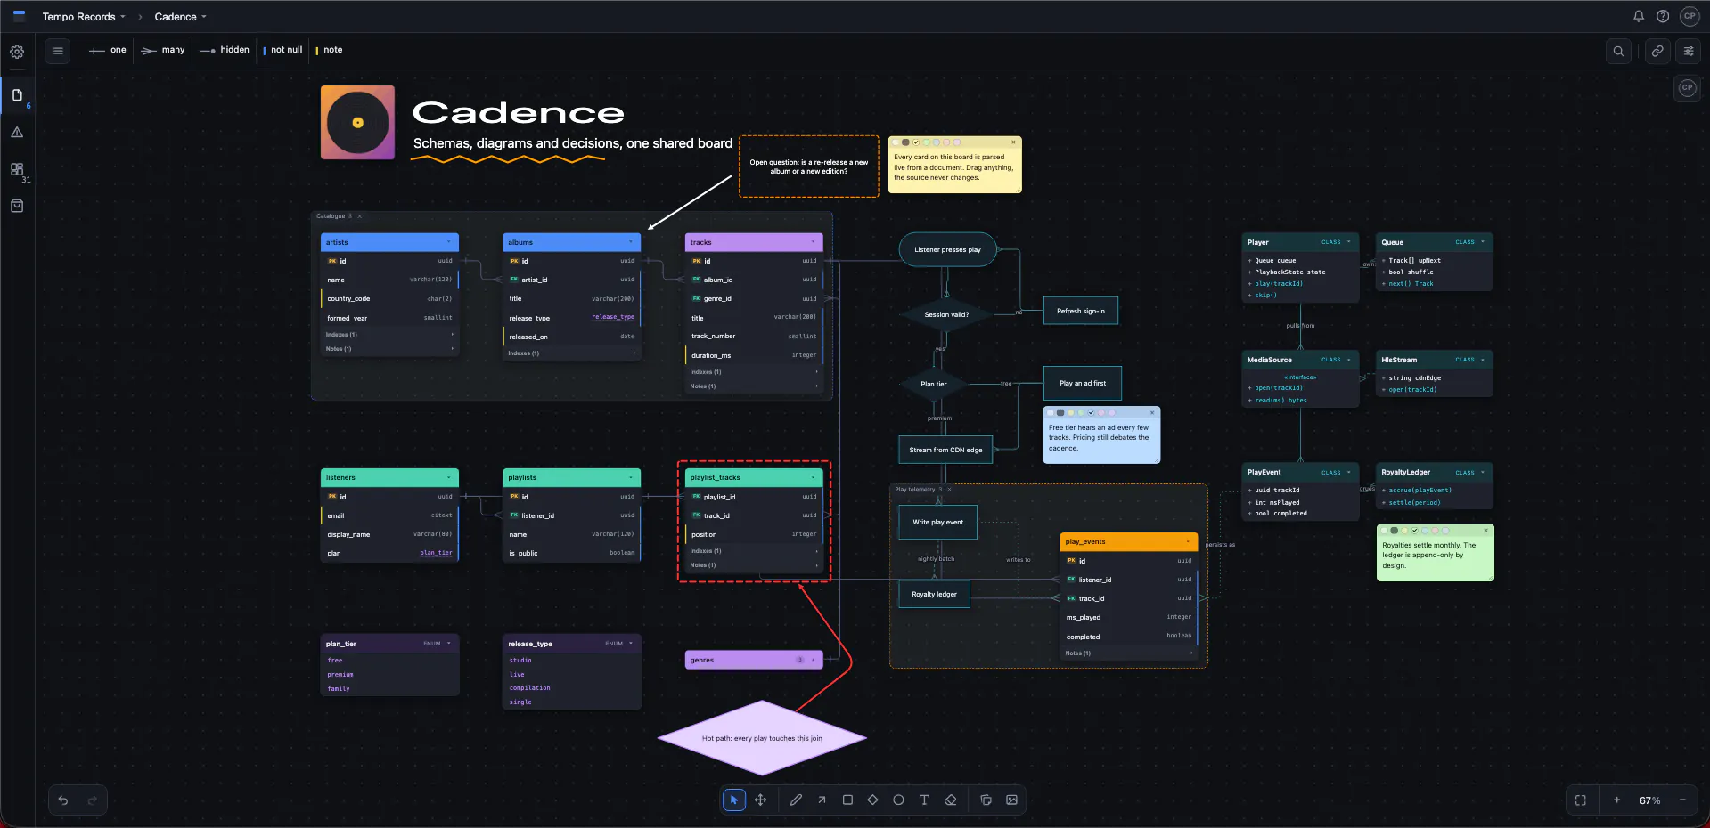Open the bag icon in sidebar
Screen dimensions: 1710x828
click(x=17, y=206)
